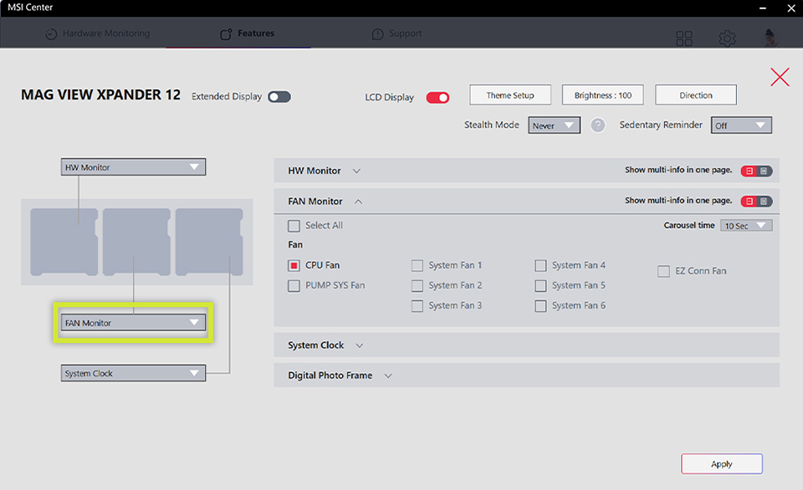
Task: Turn off the LCD Display switch
Action: (437, 97)
